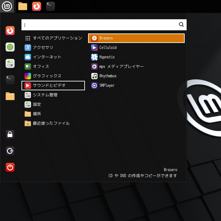The width and height of the screenshot is (221, 221).
Task: Select インターネット category
Action: pos(53,57)
